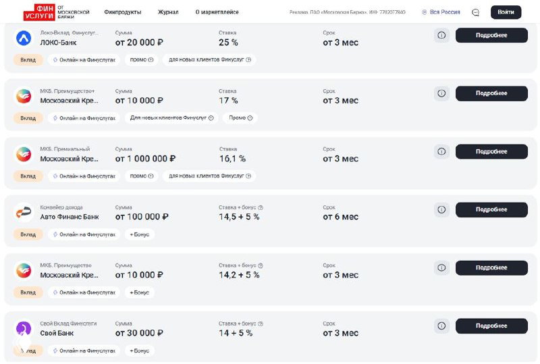Click the ЛОКО-Банк logo icon
540x364 pixels.
pos(24,38)
